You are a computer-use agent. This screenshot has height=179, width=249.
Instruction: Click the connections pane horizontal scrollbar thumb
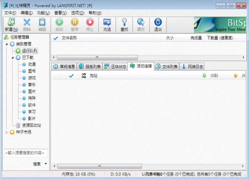point(100,166)
